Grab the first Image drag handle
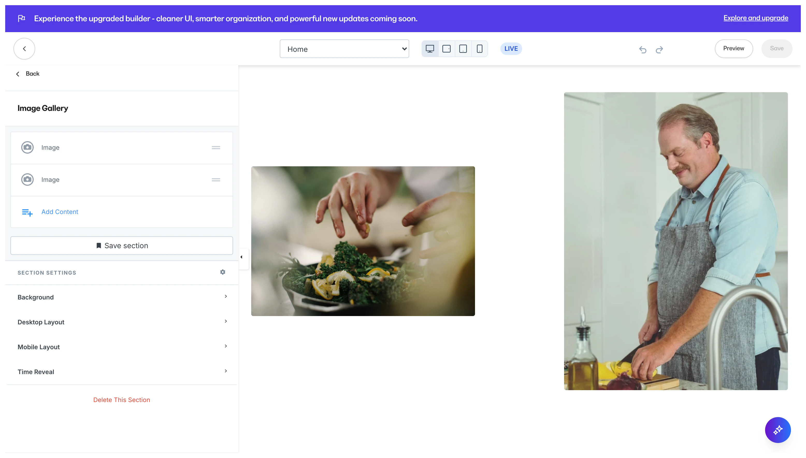 click(216, 148)
